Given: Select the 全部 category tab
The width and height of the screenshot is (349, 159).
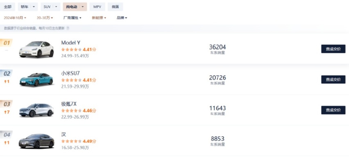Looking at the screenshot, I should click(x=7, y=7).
